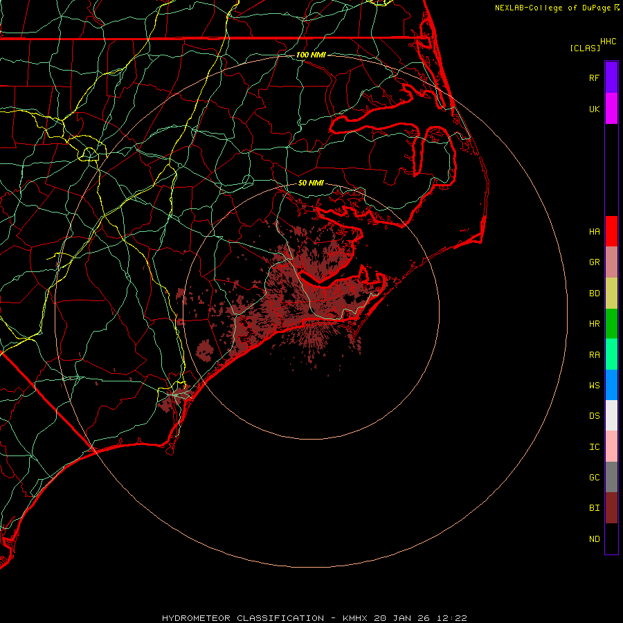Click the DS white legend swatch
The width and height of the screenshot is (623, 623).
point(611,415)
